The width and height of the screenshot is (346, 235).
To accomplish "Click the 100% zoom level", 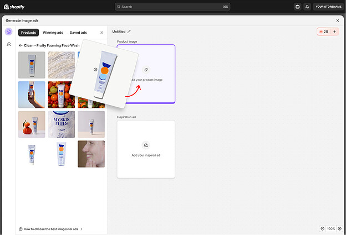I will tap(331, 229).
